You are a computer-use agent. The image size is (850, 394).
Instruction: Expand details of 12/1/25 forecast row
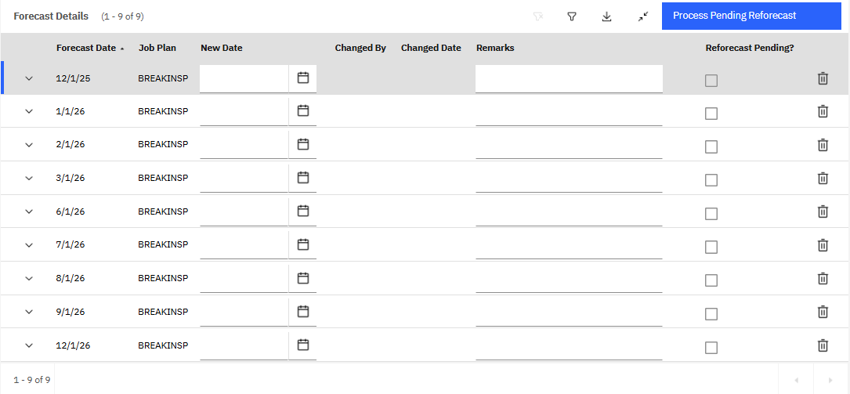pyautogui.click(x=29, y=78)
